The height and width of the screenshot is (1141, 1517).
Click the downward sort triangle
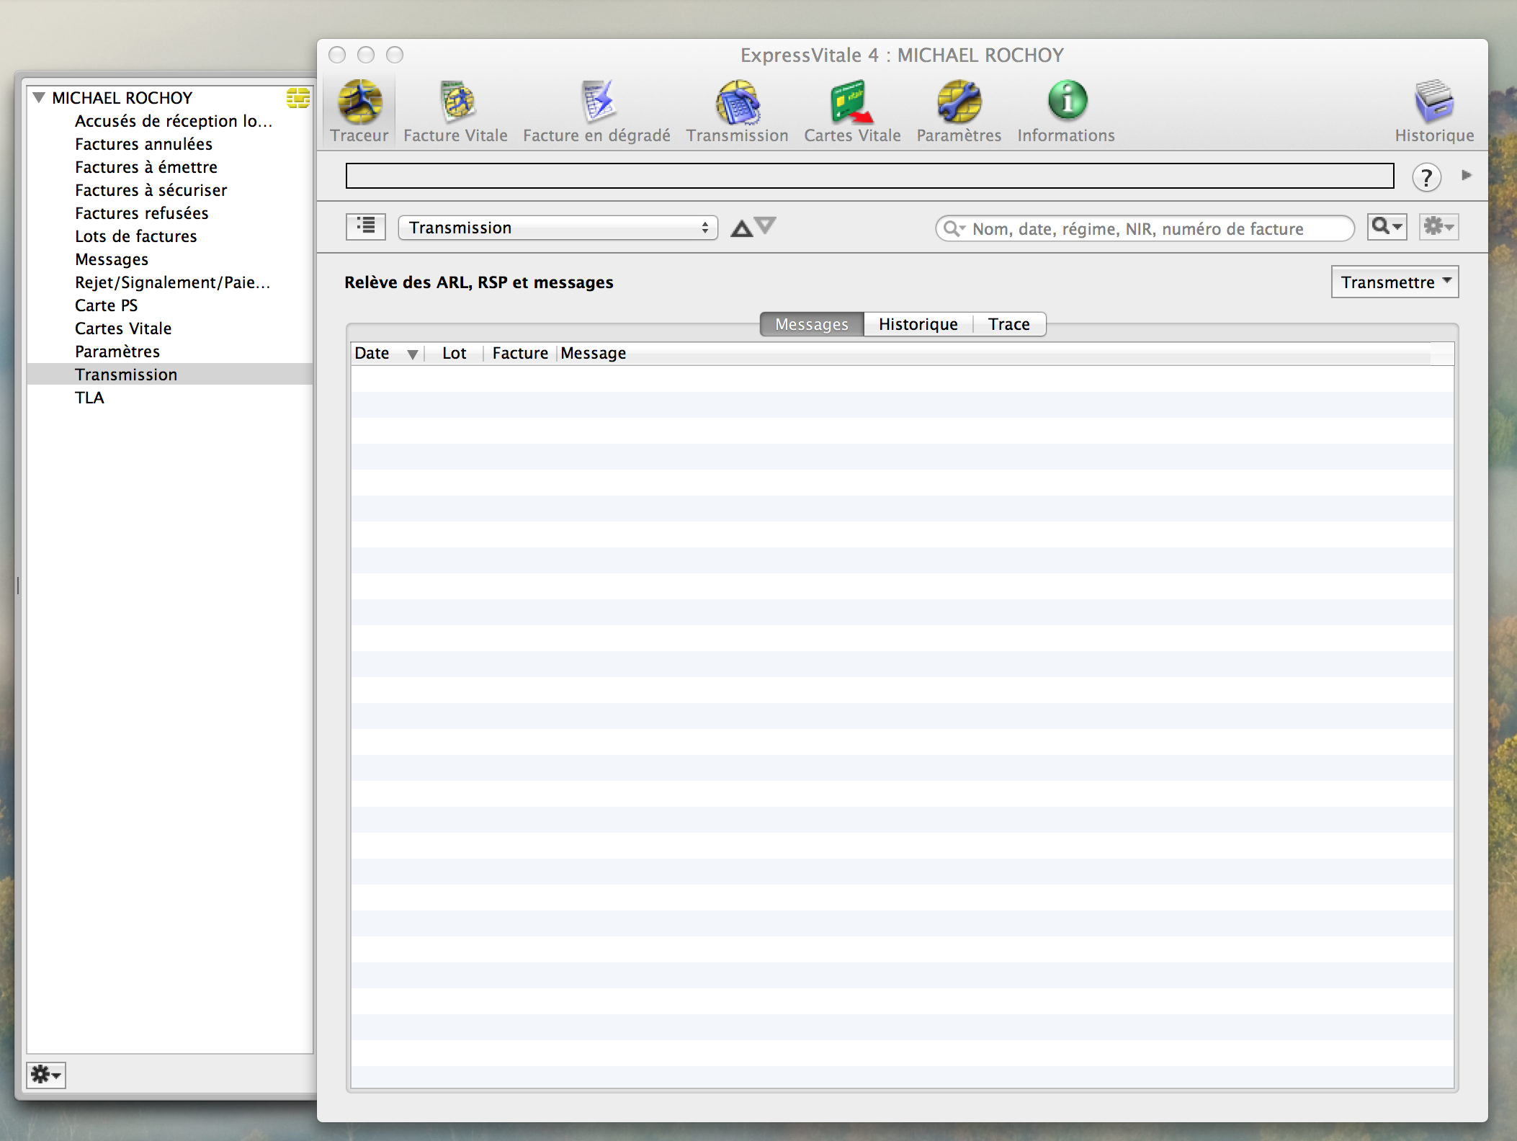(x=765, y=225)
